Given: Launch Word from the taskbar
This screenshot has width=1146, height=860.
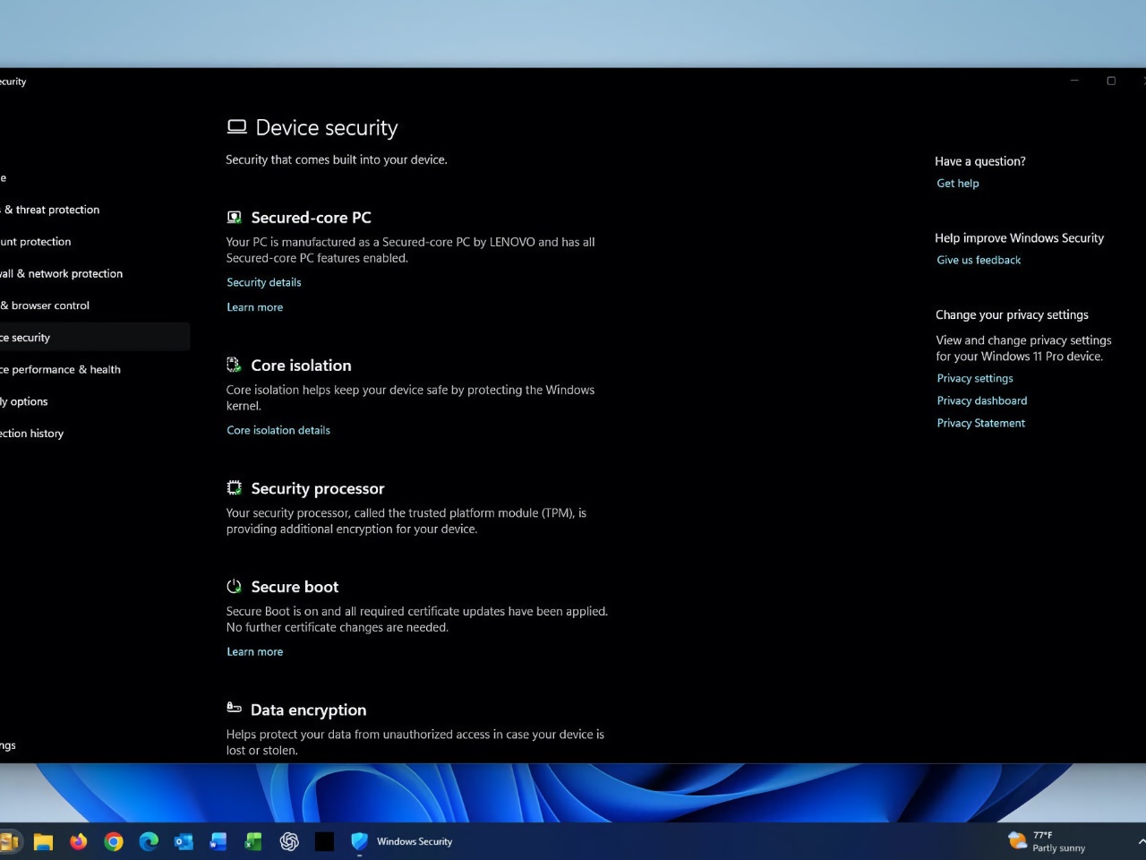Looking at the screenshot, I should click(218, 841).
